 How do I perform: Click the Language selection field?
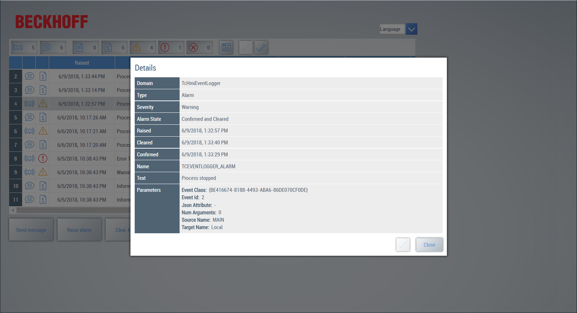coord(392,29)
